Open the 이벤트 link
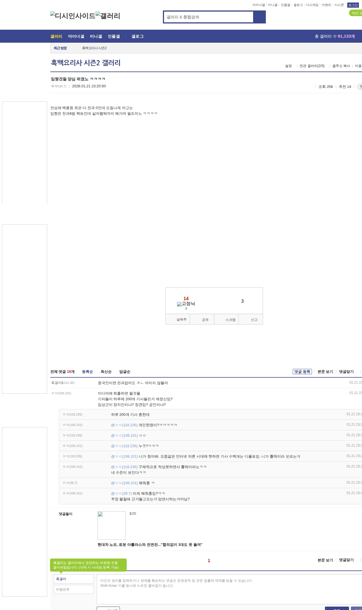The image size is (362, 610). coord(326,5)
